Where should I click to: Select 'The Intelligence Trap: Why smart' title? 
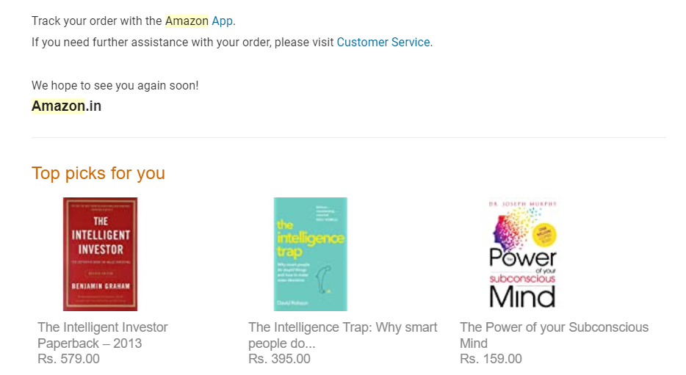(343, 327)
